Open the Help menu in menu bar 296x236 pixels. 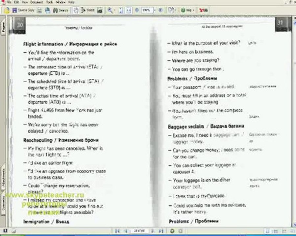[71, 2]
